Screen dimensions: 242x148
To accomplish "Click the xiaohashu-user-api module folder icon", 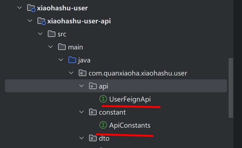I will pyautogui.click(x=41, y=21).
